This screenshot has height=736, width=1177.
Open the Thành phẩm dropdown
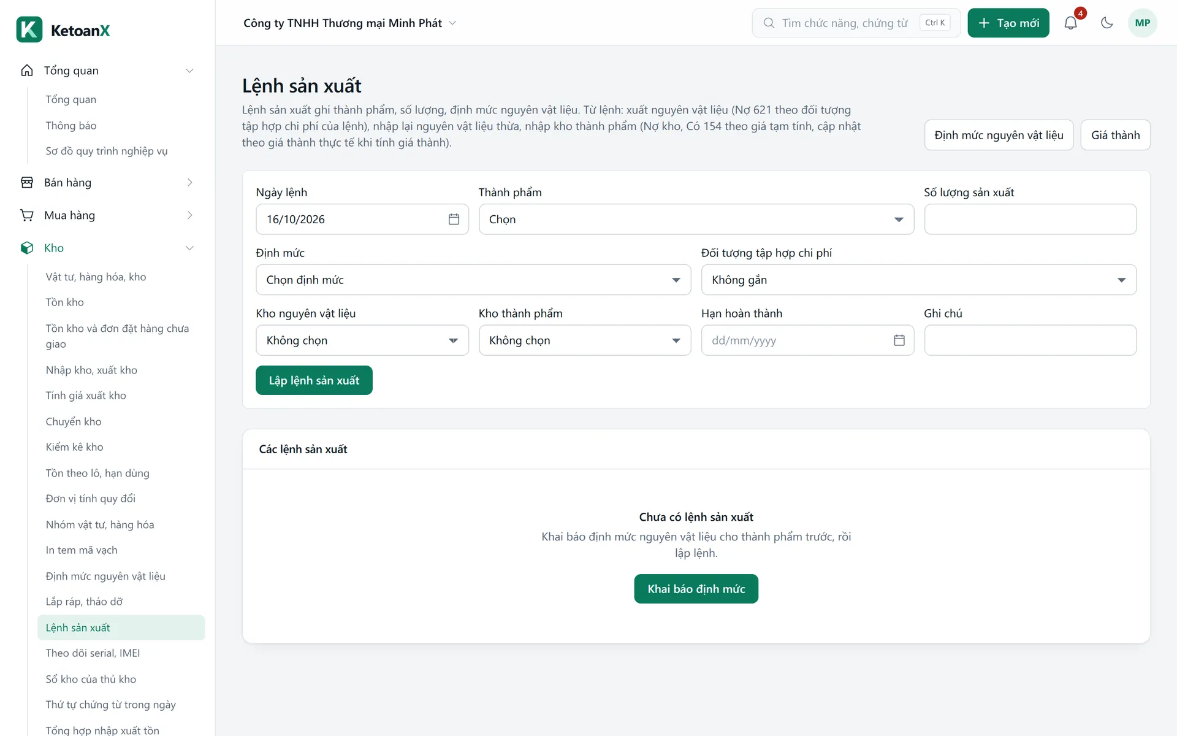point(696,220)
